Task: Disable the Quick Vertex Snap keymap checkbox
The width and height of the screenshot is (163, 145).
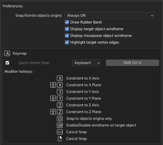Action: pos(7,63)
